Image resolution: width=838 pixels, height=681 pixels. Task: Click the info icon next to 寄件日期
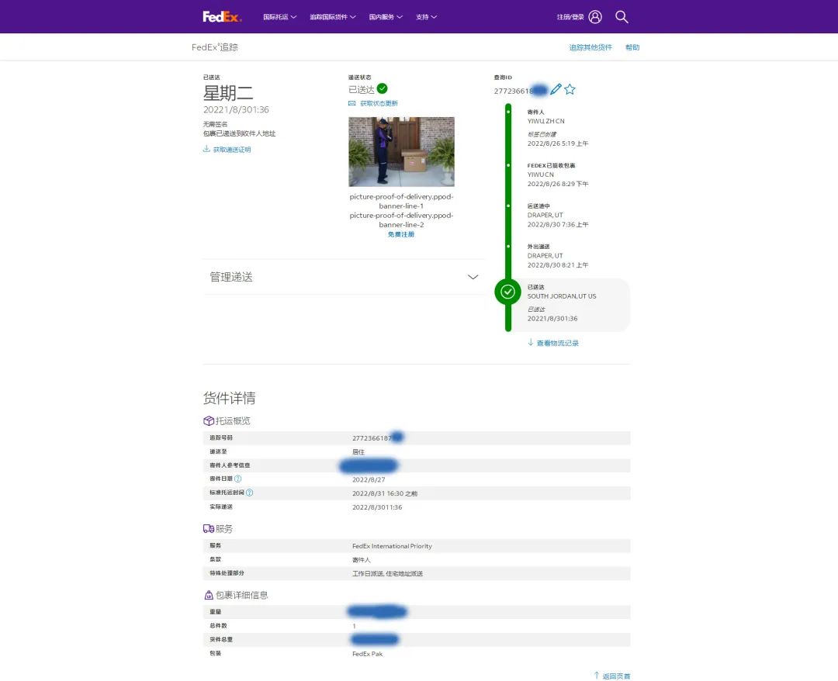pos(238,479)
